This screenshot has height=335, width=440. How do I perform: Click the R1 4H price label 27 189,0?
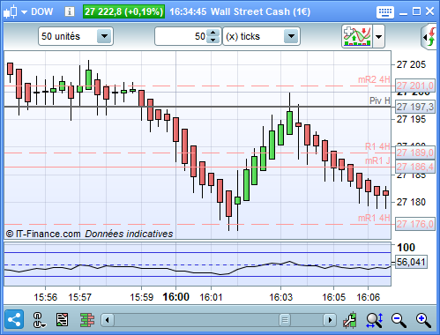414,153
